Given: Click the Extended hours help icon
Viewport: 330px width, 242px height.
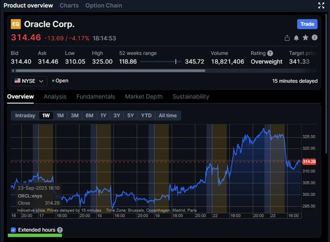Looking at the screenshot, I should [60, 230].
